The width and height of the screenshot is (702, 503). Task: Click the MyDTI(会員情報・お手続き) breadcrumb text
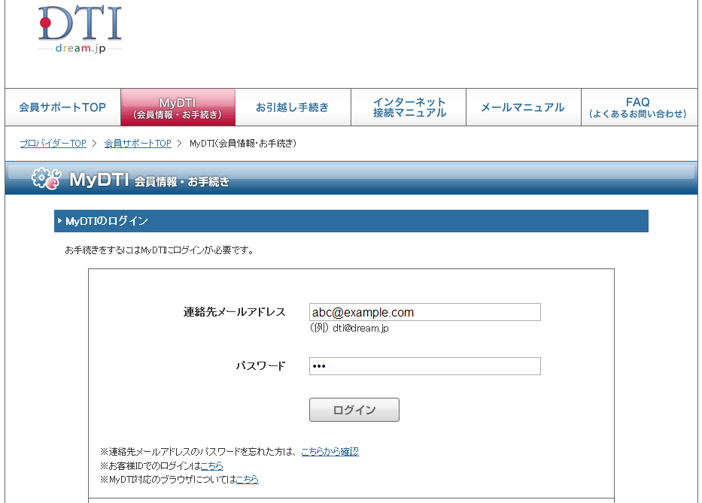243,143
